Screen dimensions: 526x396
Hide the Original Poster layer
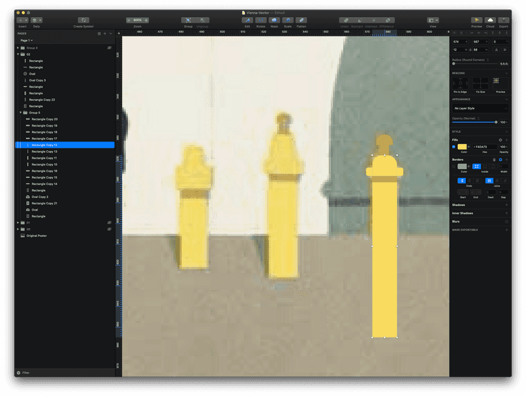[110, 235]
